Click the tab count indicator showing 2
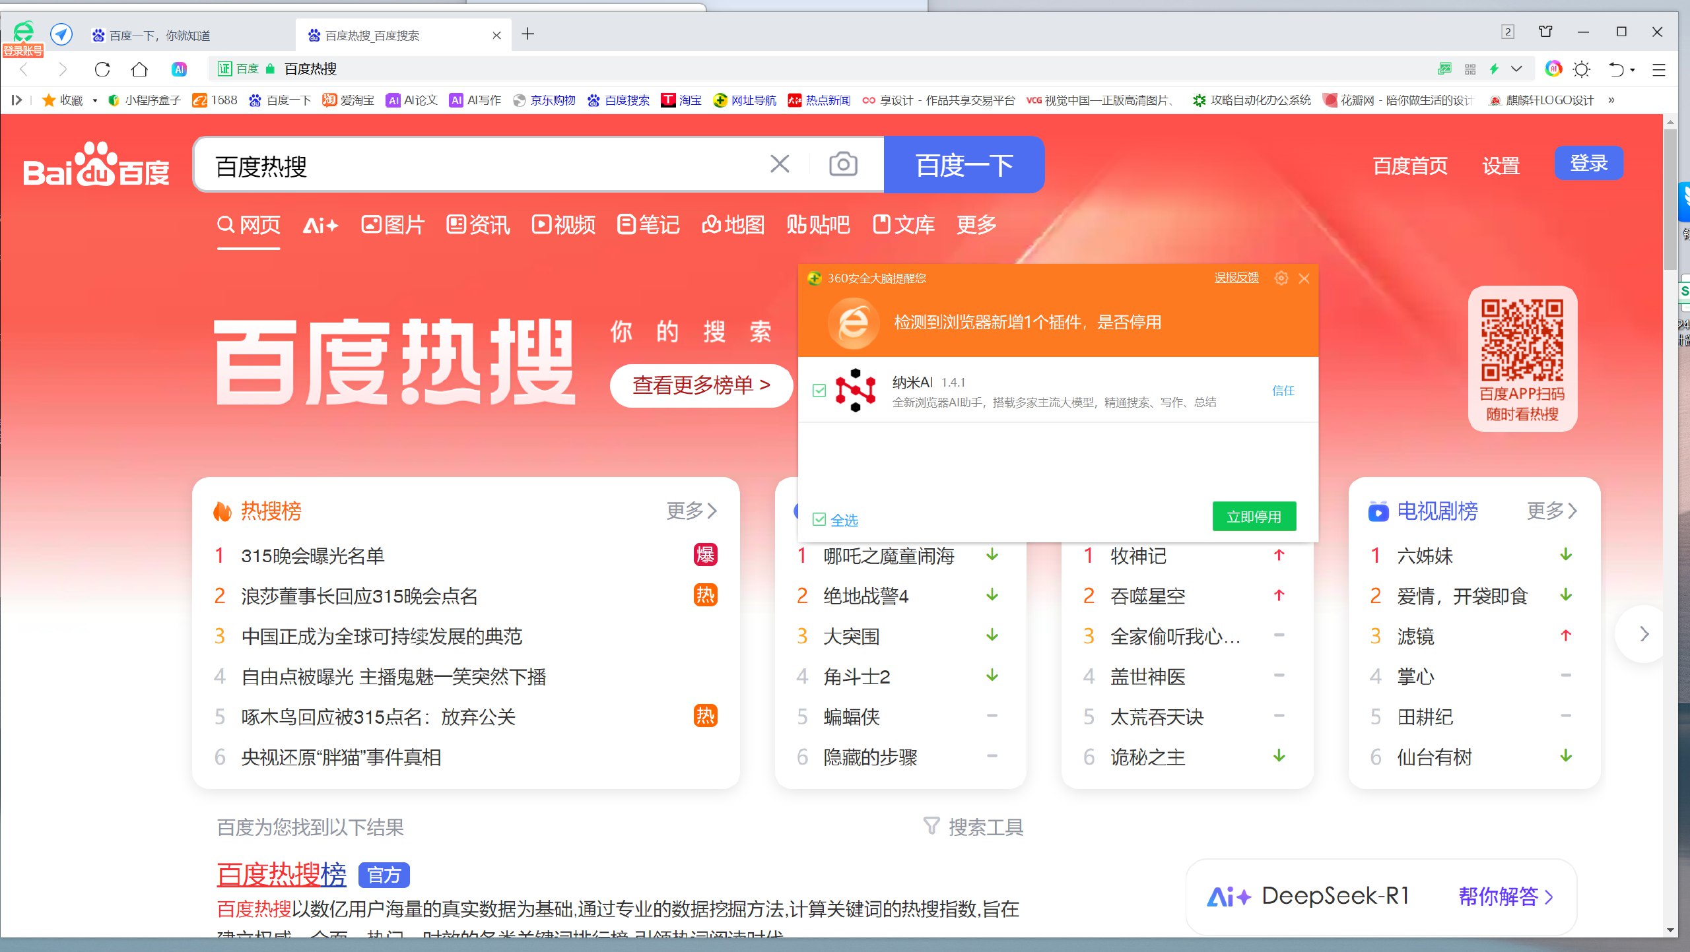Image resolution: width=1690 pixels, height=952 pixels. [x=1508, y=32]
